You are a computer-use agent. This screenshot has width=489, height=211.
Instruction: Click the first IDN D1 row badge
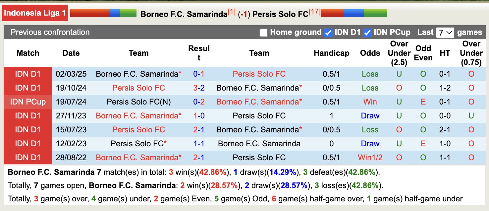pyautogui.click(x=28, y=74)
